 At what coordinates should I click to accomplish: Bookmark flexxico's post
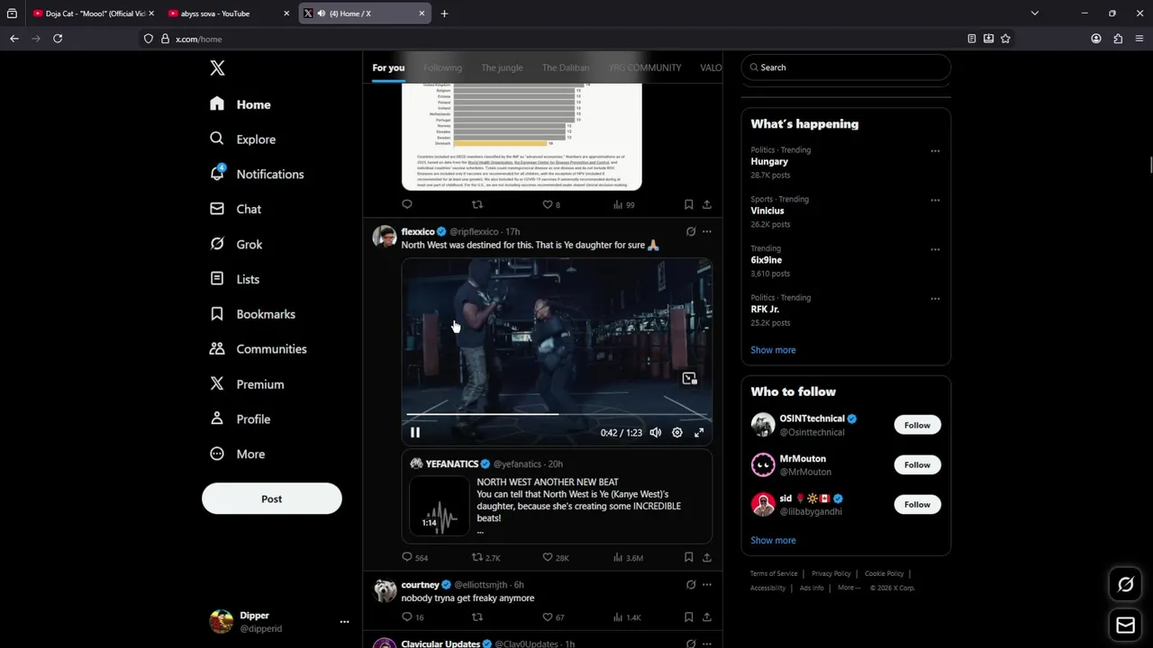pos(688,558)
